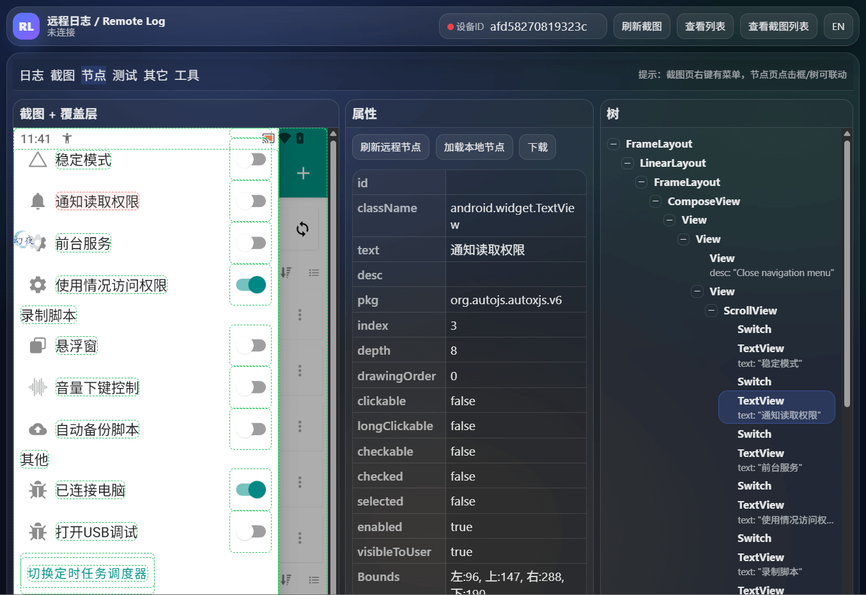Screen dimensions: 866x595
Task: Click the 查看列表 button
Action: click(705, 26)
